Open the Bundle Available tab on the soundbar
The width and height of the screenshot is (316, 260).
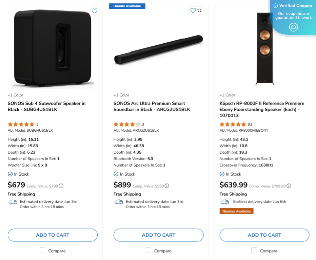pos(127,6)
